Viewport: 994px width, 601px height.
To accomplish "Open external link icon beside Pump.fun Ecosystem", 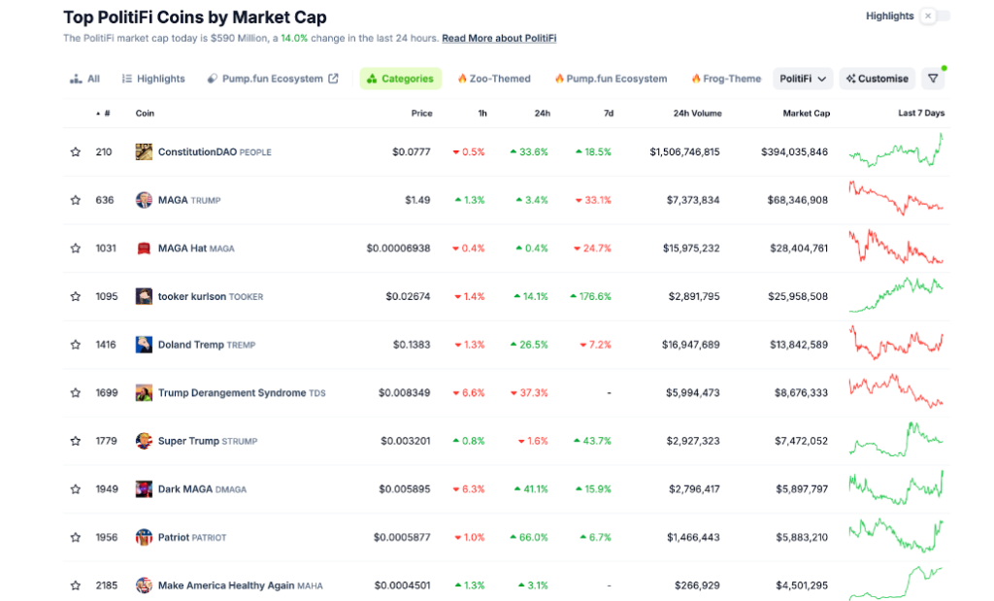I will point(334,79).
